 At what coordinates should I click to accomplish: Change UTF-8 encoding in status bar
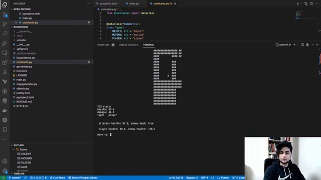[204, 178]
